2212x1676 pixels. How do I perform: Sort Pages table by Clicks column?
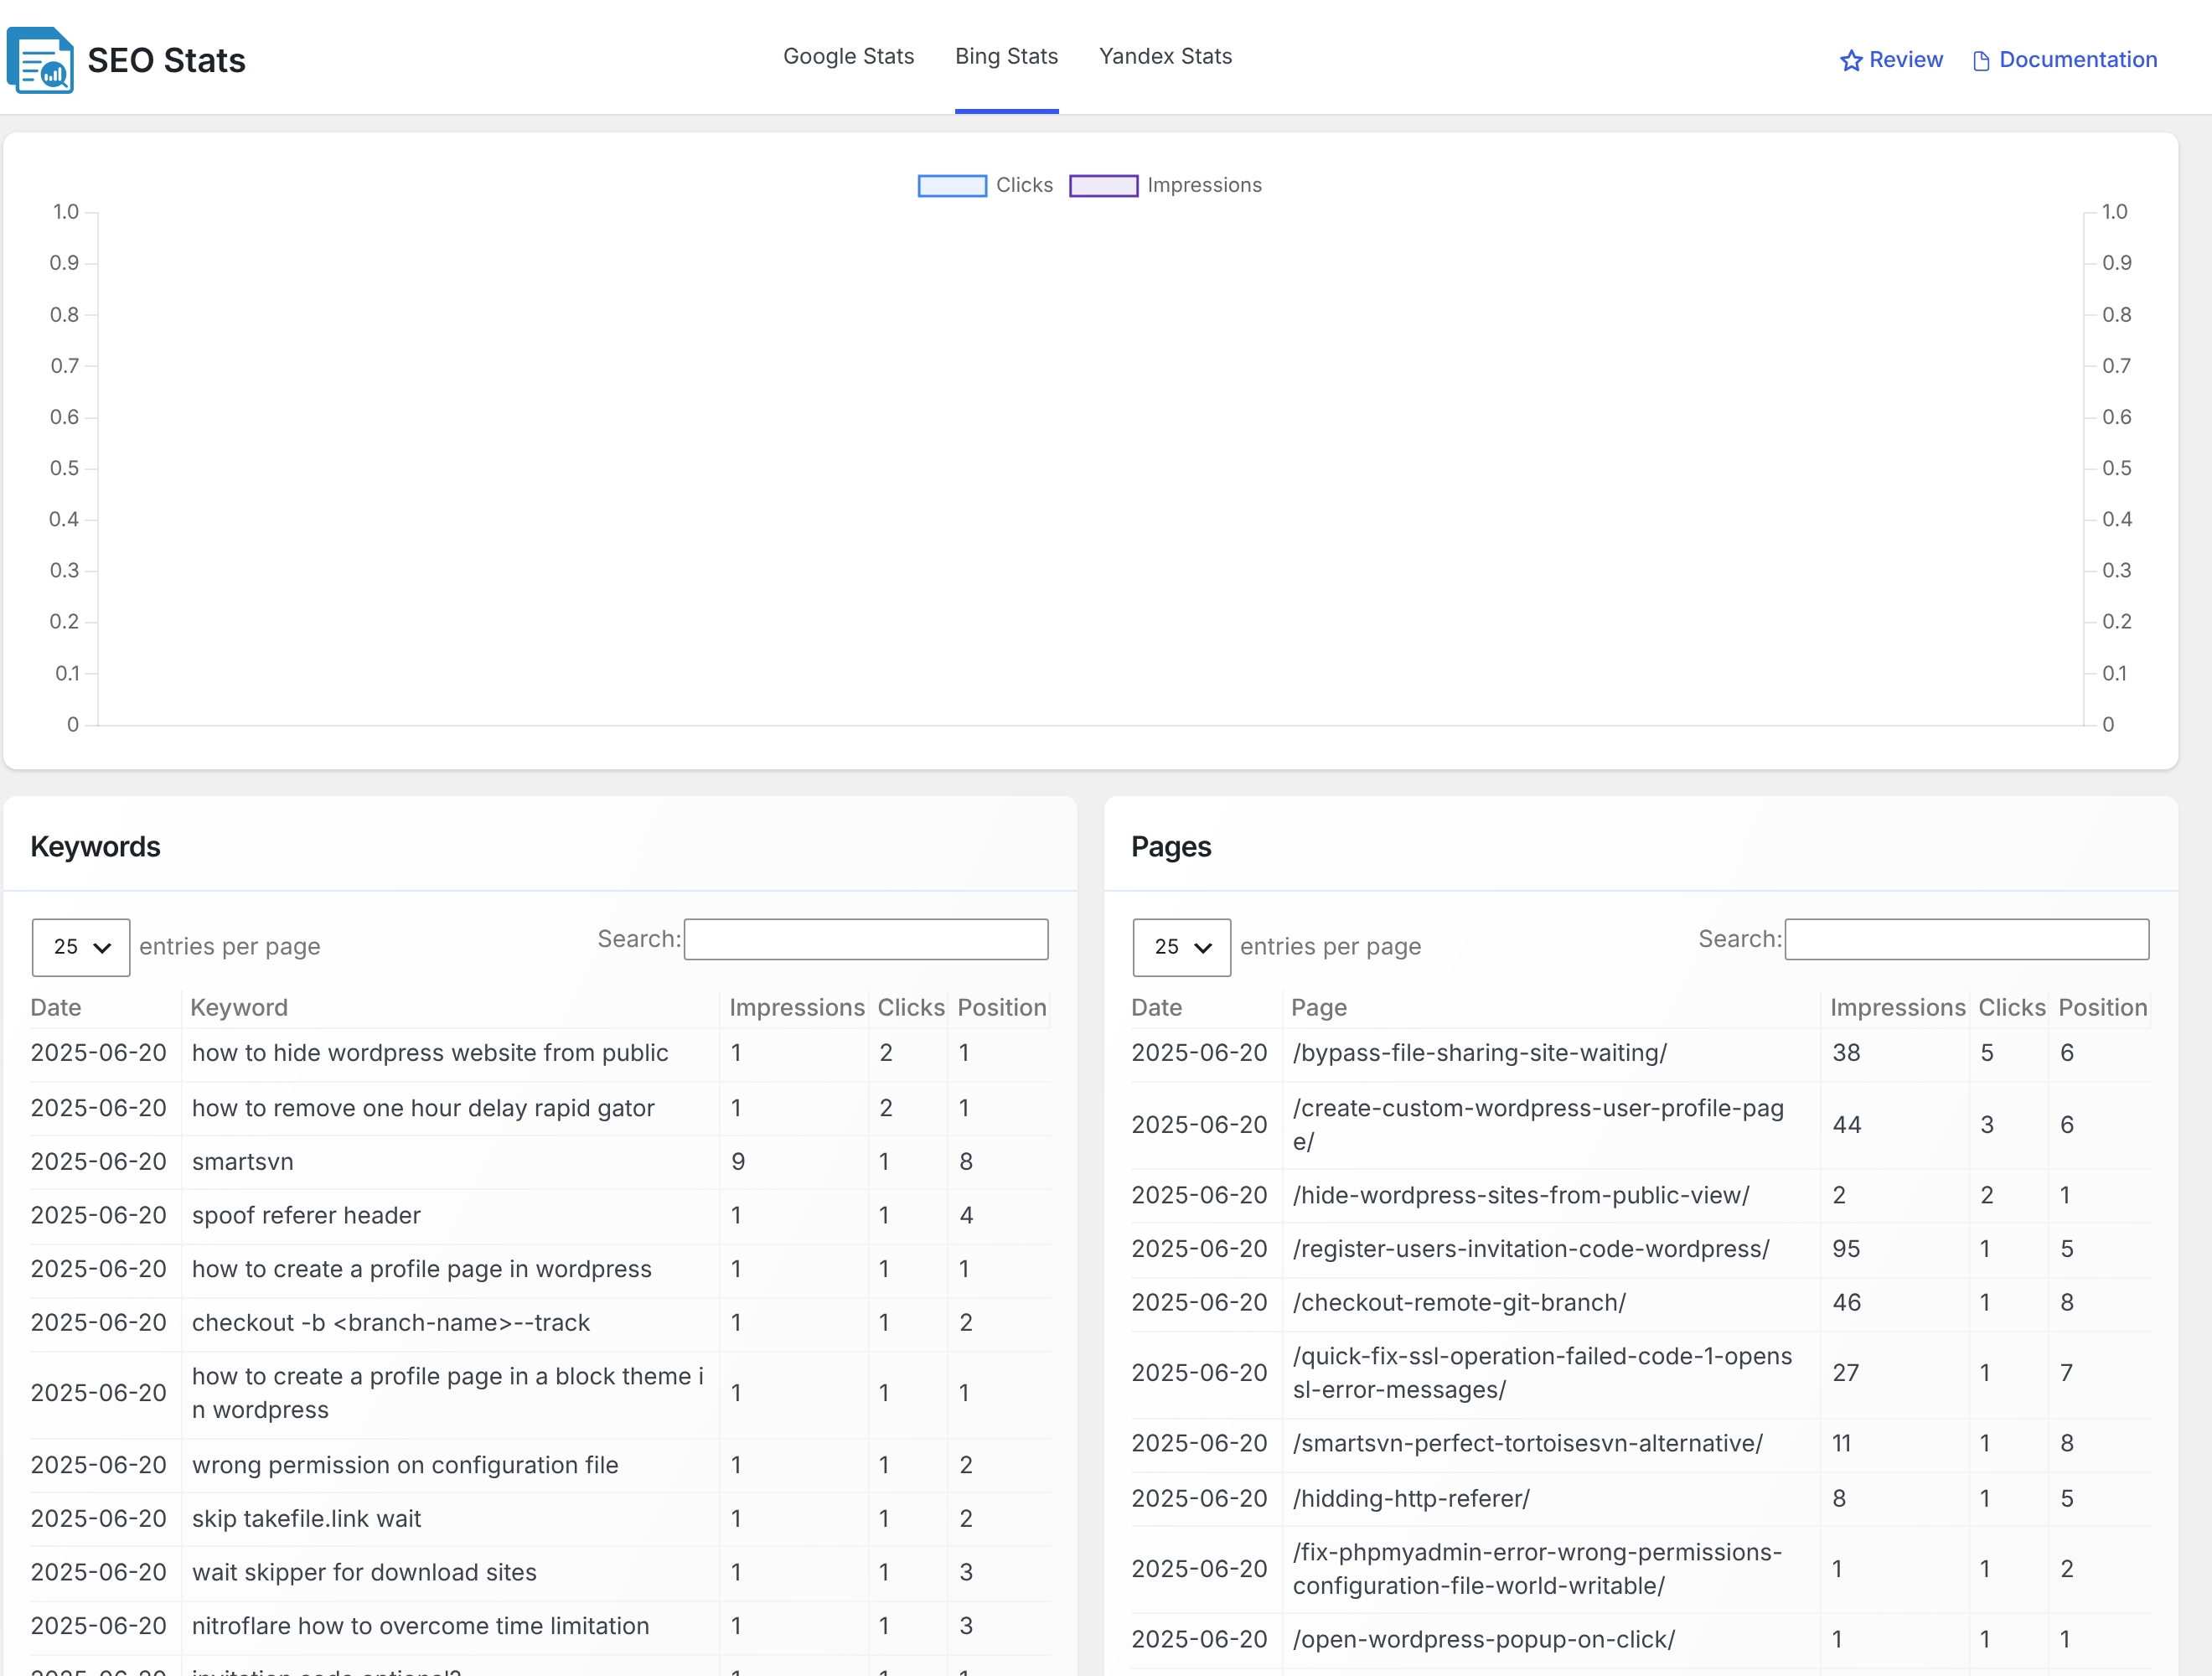2012,1008
